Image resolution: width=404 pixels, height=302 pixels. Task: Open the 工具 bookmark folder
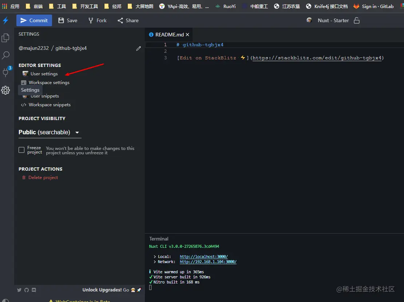(58, 6)
